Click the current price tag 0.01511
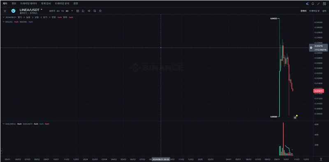 [x=318, y=91]
